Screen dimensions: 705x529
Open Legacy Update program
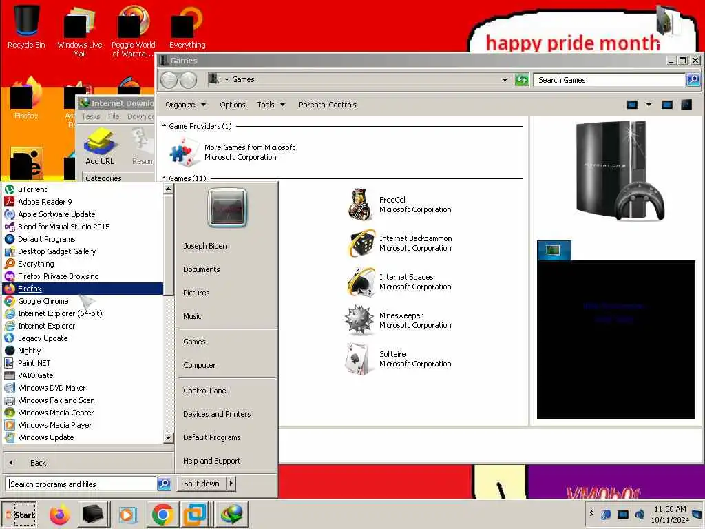(x=83, y=338)
